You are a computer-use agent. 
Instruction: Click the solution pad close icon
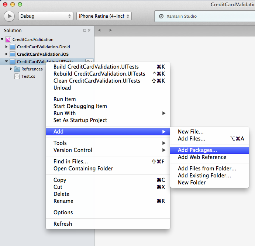(x=89, y=31)
